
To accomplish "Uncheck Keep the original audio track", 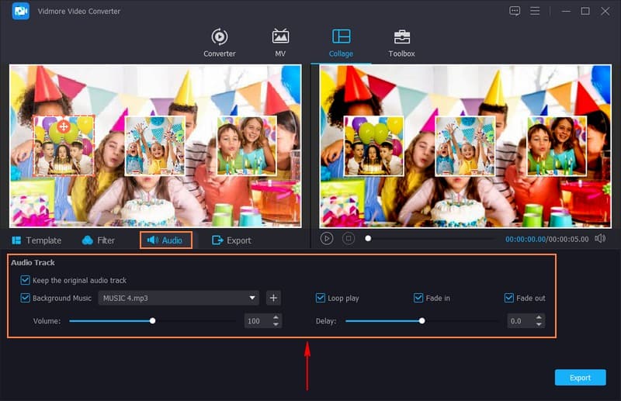I will click(26, 280).
